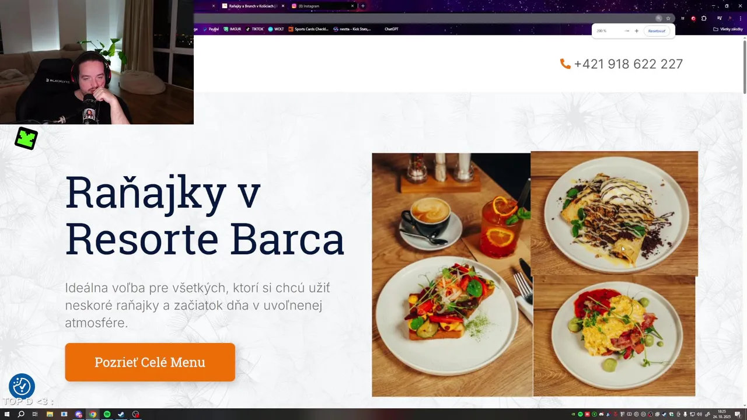Open the Discord icon in system tray
This screenshot has width=747, height=420.
point(601,414)
